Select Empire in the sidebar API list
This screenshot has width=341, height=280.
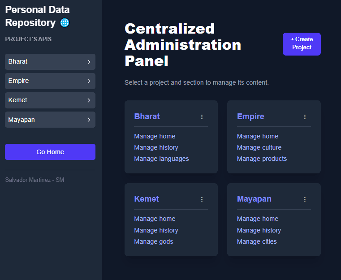[50, 81]
